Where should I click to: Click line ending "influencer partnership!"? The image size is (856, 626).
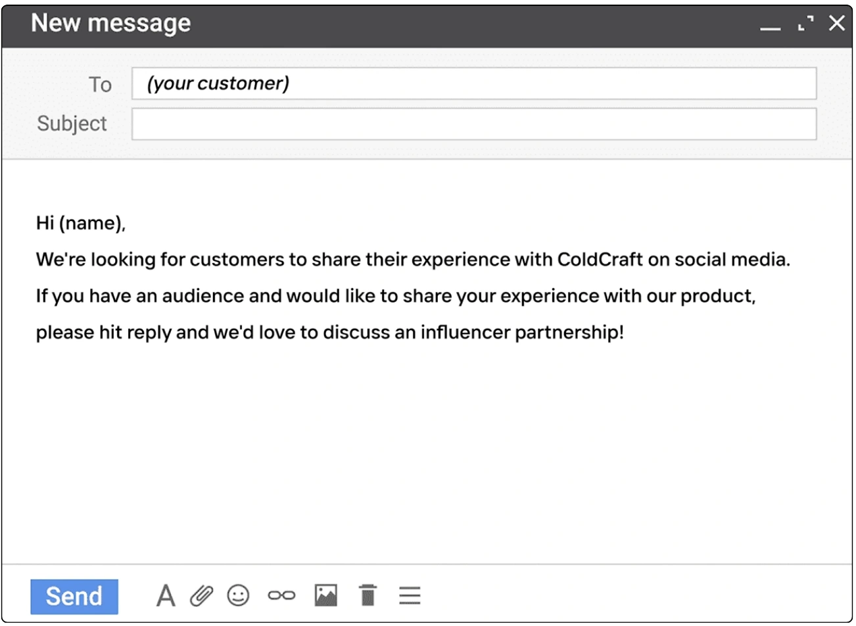point(329,332)
